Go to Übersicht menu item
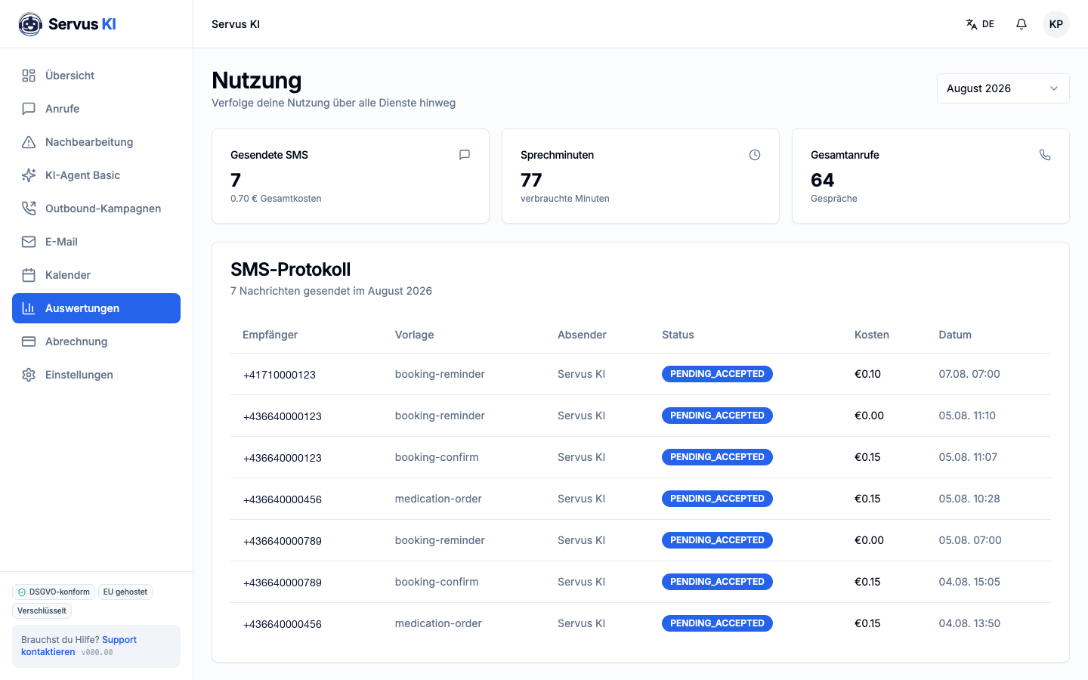 pos(96,76)
